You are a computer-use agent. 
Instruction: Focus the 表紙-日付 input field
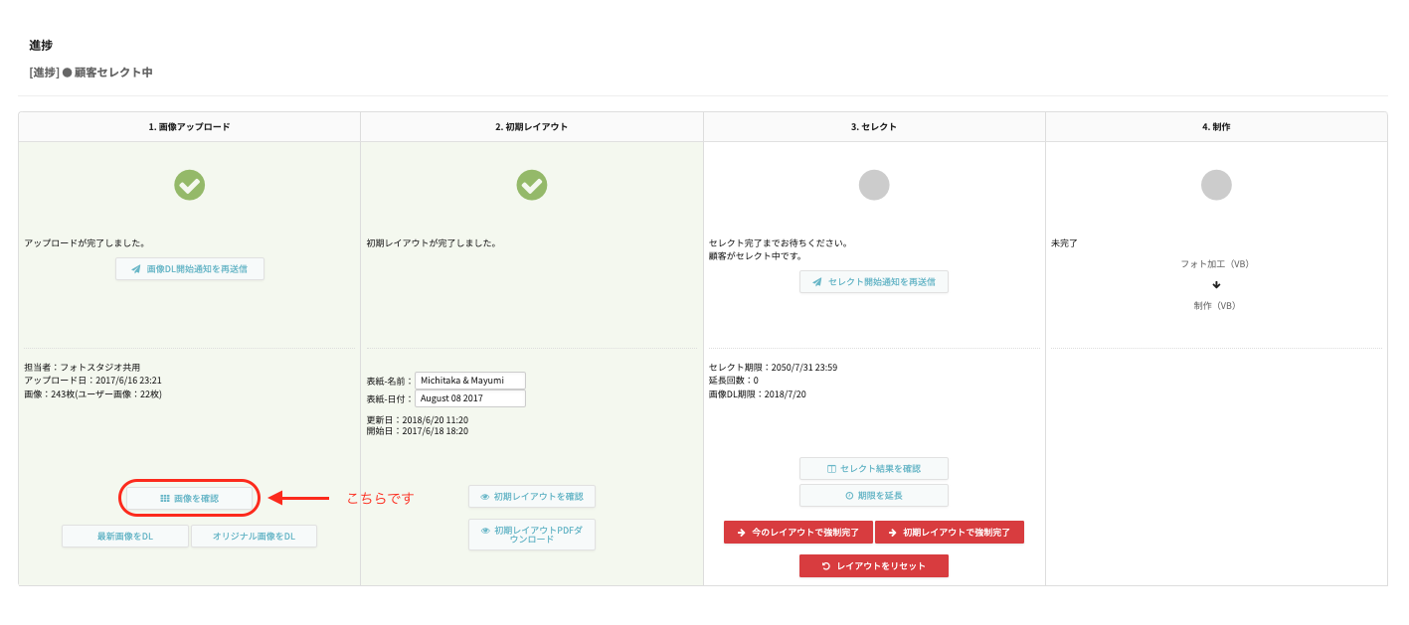point(469,398)
